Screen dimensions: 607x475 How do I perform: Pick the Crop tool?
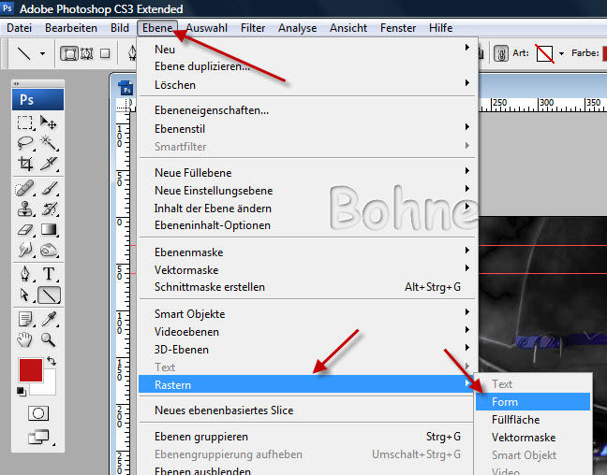[25, 164]
